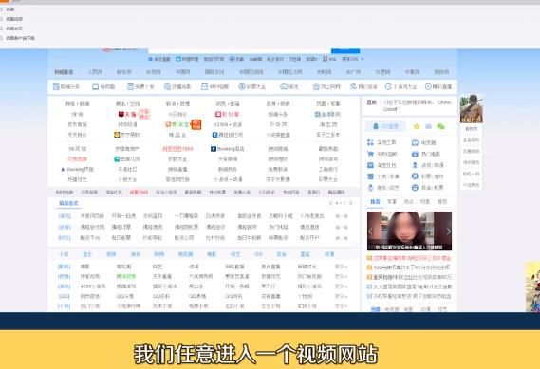This screenshot has width=540, height=369.
Task: Expand 更多 at end of [视频] row
Action: [x=341, y=276]
